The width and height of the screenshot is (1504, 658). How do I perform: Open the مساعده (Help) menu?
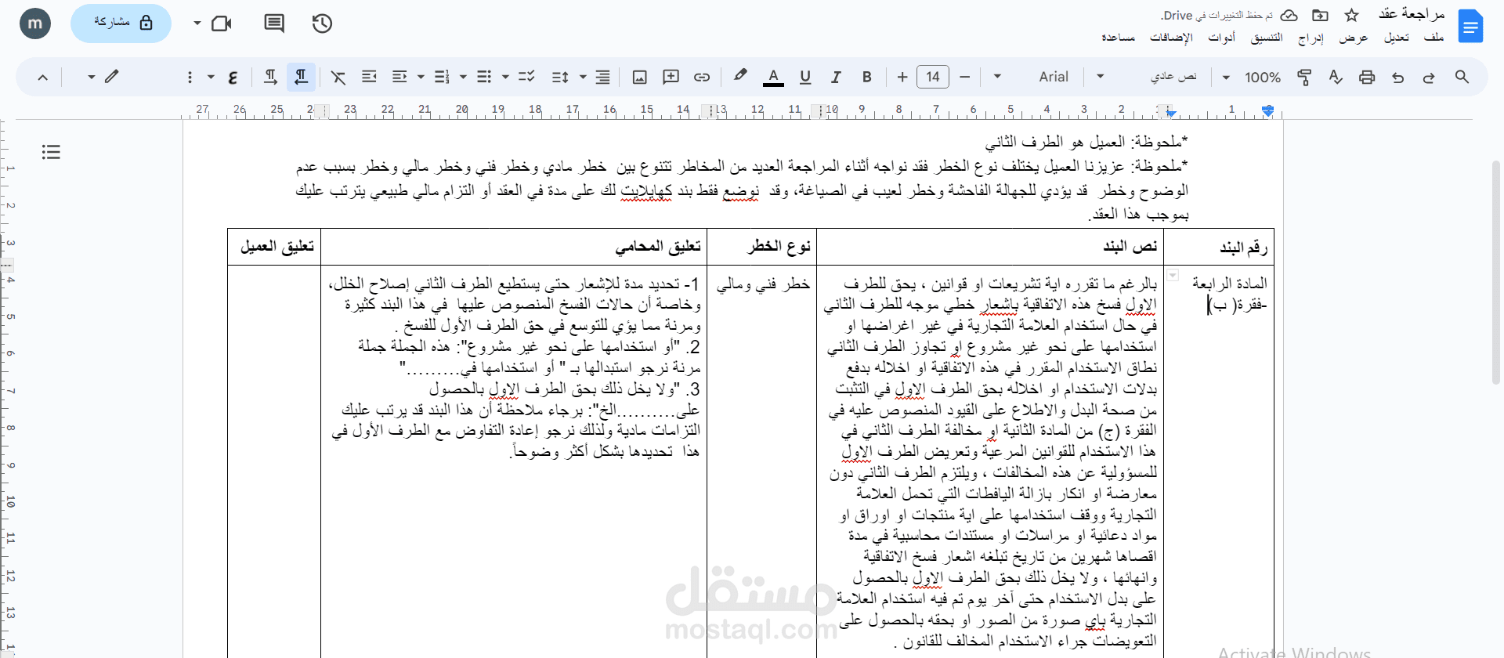[x=1118, y=37]
